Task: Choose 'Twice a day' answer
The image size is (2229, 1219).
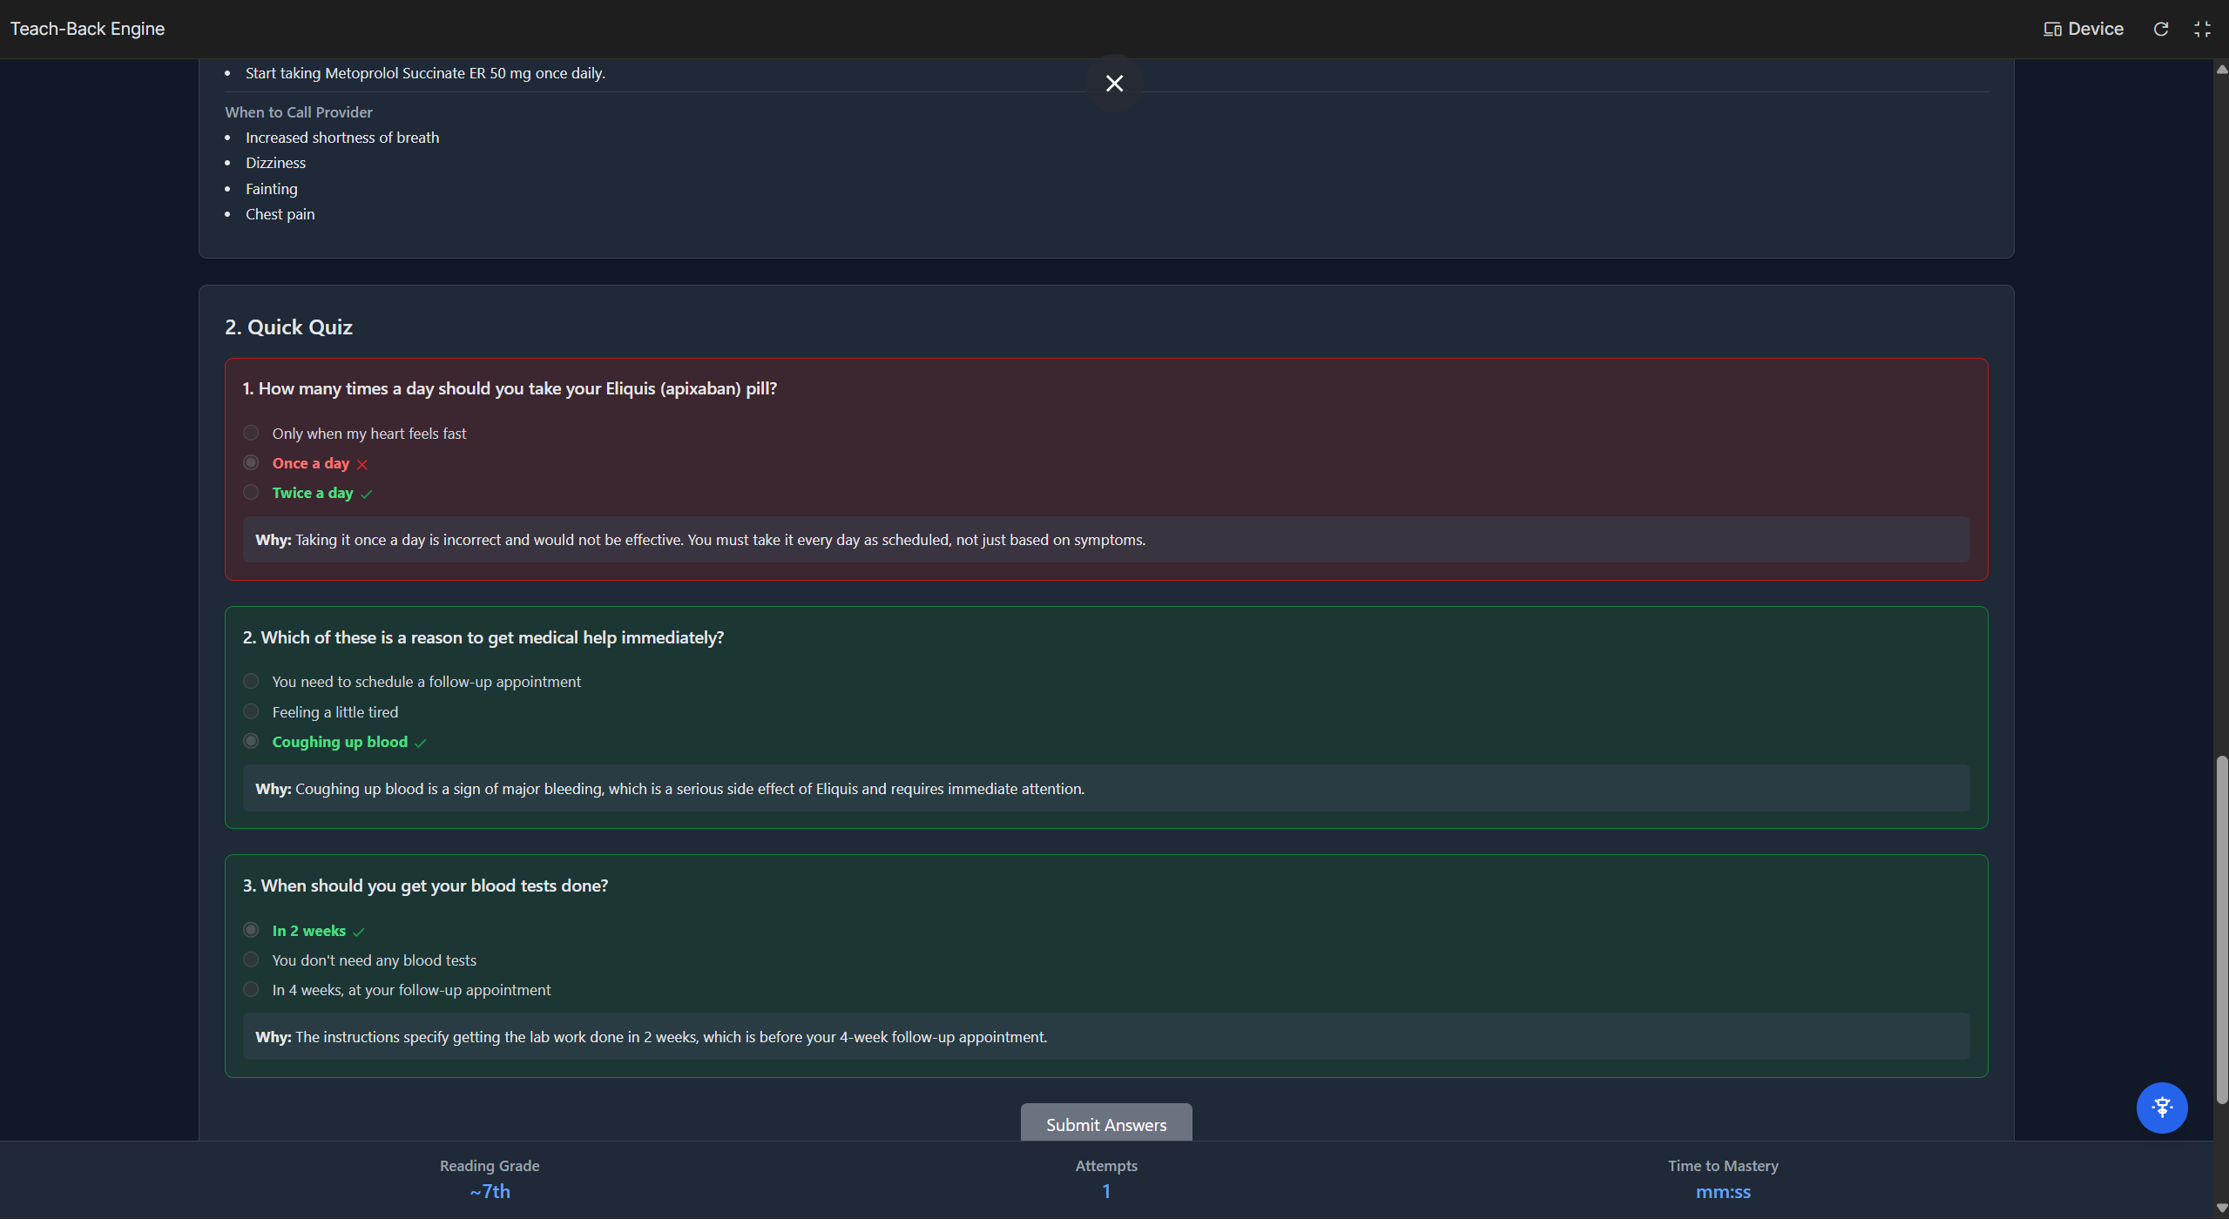Action: (251, 492)
